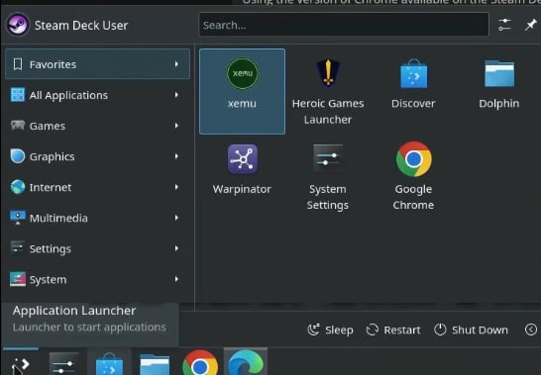Expand the arrow next to Graphics

pos(176,156)
